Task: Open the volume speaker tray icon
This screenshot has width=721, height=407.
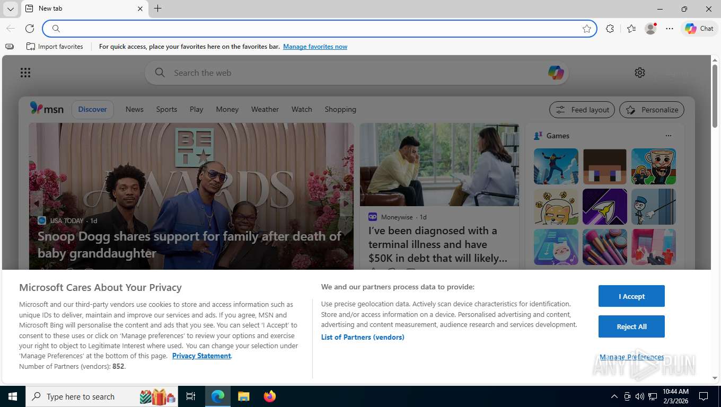Action: 640,396
